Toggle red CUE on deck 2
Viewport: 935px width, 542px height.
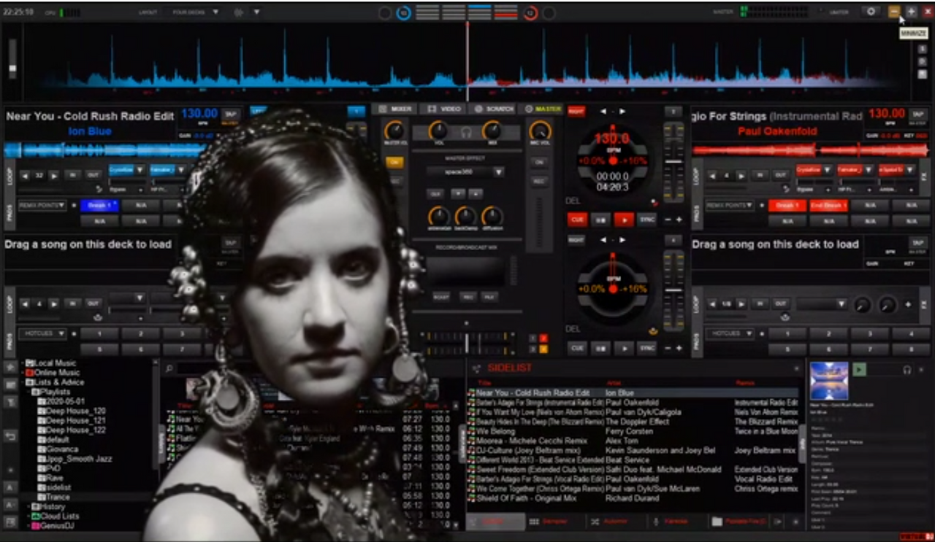coord(577,220)
